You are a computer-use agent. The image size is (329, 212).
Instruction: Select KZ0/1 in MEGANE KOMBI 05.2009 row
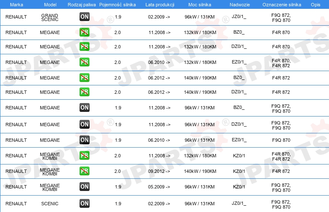[239, 187]
